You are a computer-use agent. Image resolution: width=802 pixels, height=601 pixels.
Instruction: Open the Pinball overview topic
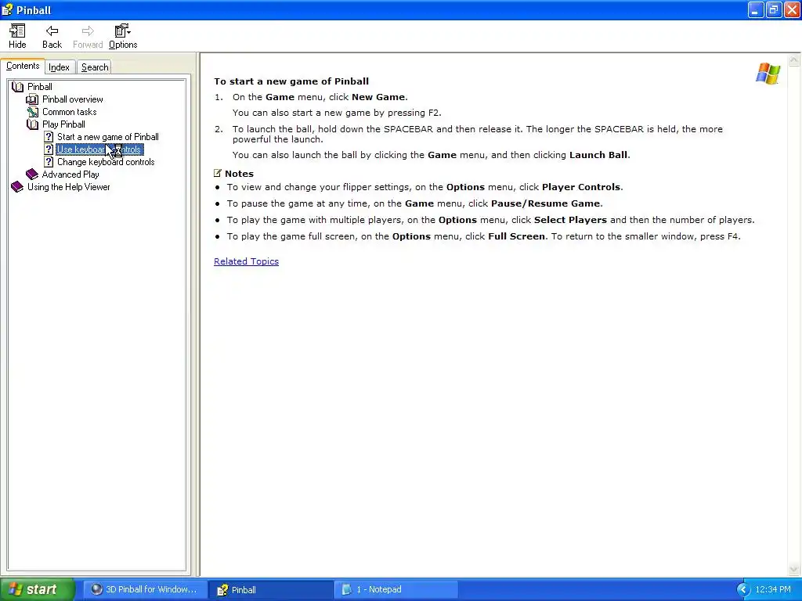(73, 99)
